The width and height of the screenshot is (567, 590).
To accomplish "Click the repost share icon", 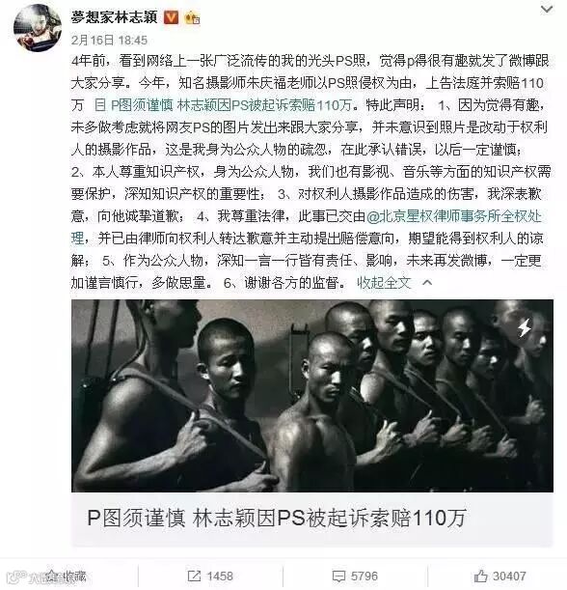I will tap(194, 576).
